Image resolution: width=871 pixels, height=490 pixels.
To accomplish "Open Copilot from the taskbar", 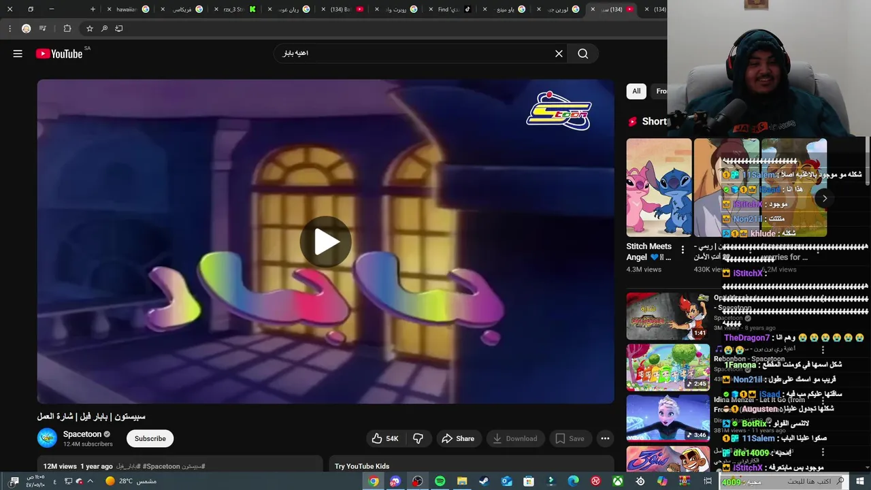I will [662, 481].
